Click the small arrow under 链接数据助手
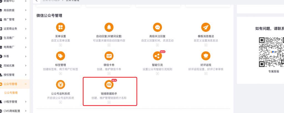The image size is (284, 113). tap(109, 102)
